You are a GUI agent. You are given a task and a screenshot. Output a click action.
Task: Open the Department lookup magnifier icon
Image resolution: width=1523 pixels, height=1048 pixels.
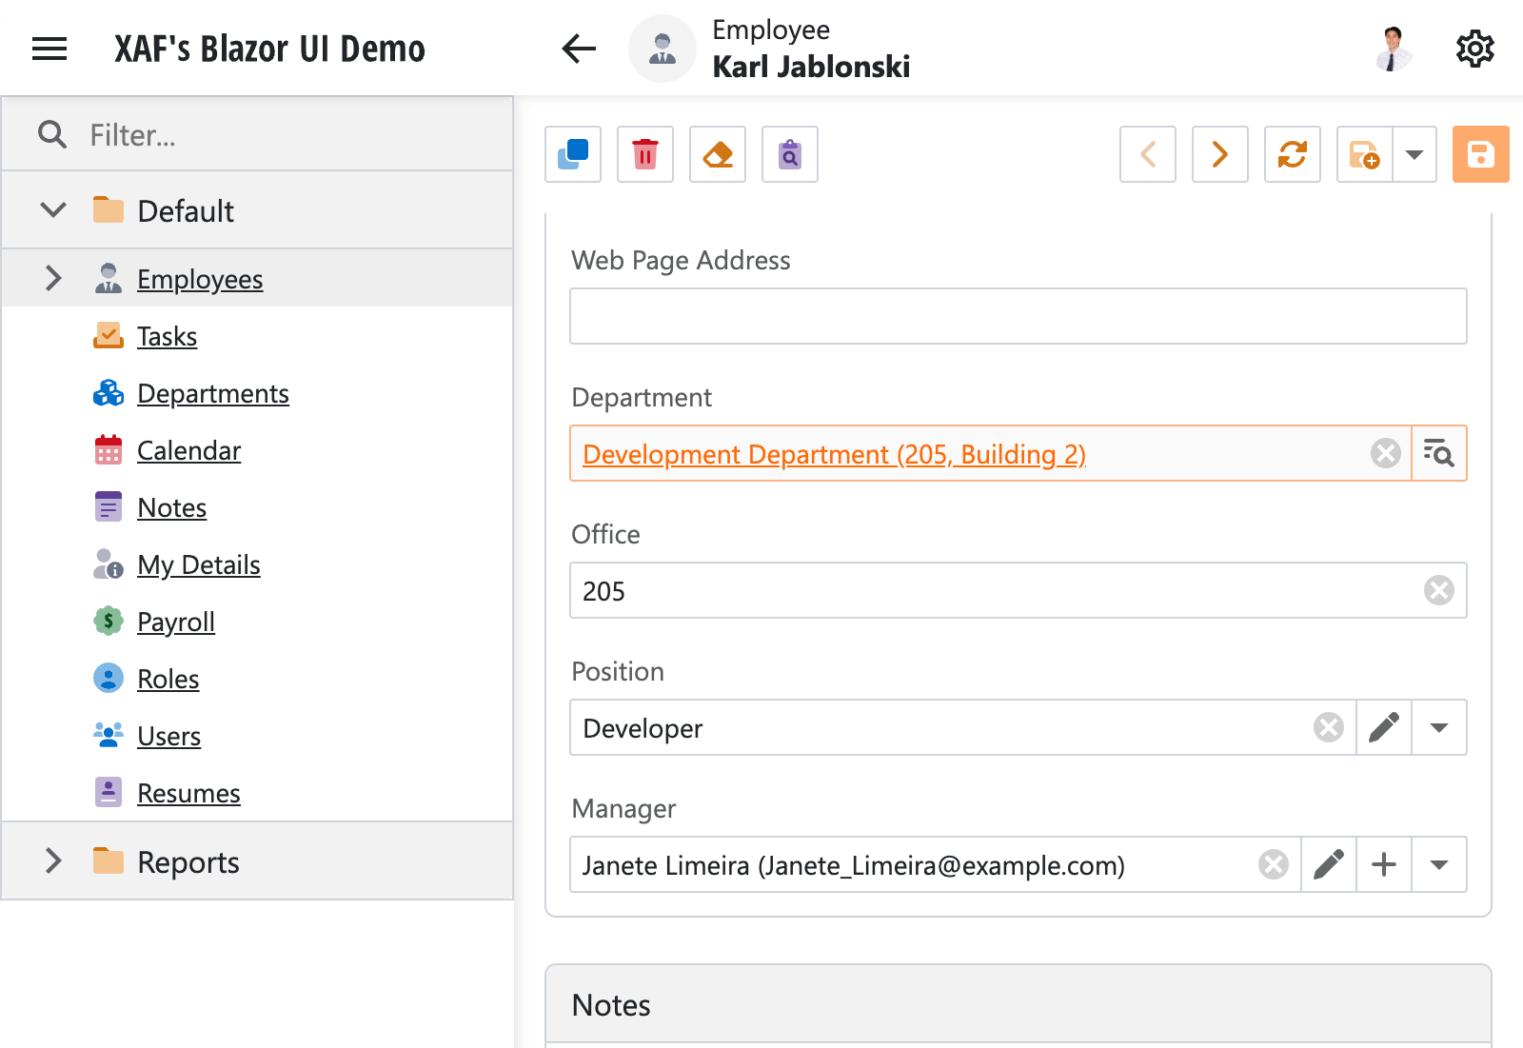[x=1438, y=453]
